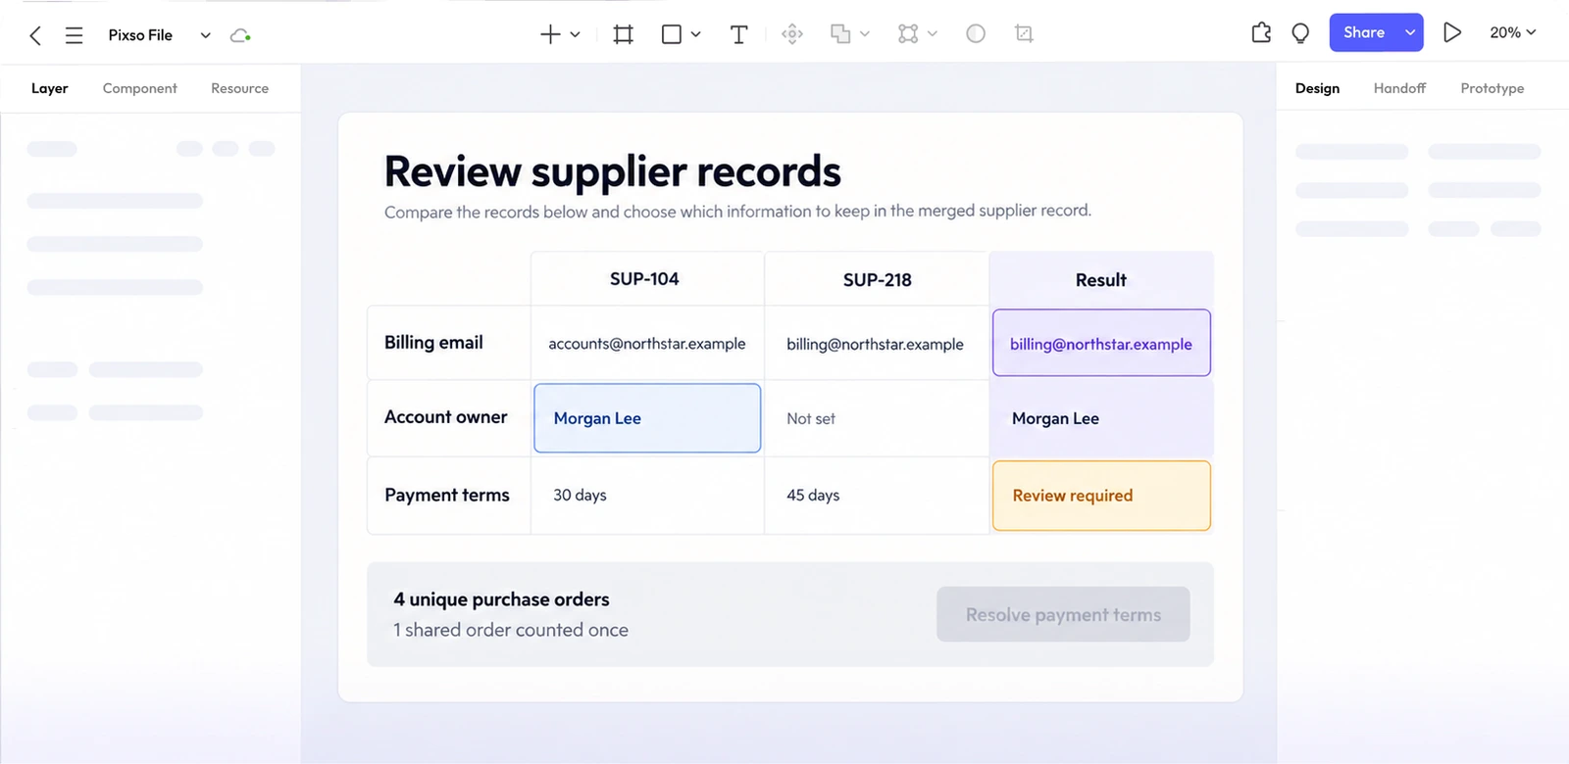Image resolution: width=1569 pixels, height=764 pixels.
Task: Click the accounts@northstar.example cell
Action: [x=647, y=343]
